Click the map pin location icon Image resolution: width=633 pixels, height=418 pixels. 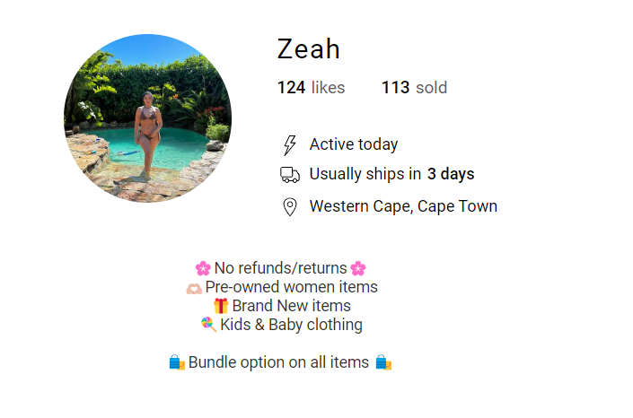[x=289, y=207]
